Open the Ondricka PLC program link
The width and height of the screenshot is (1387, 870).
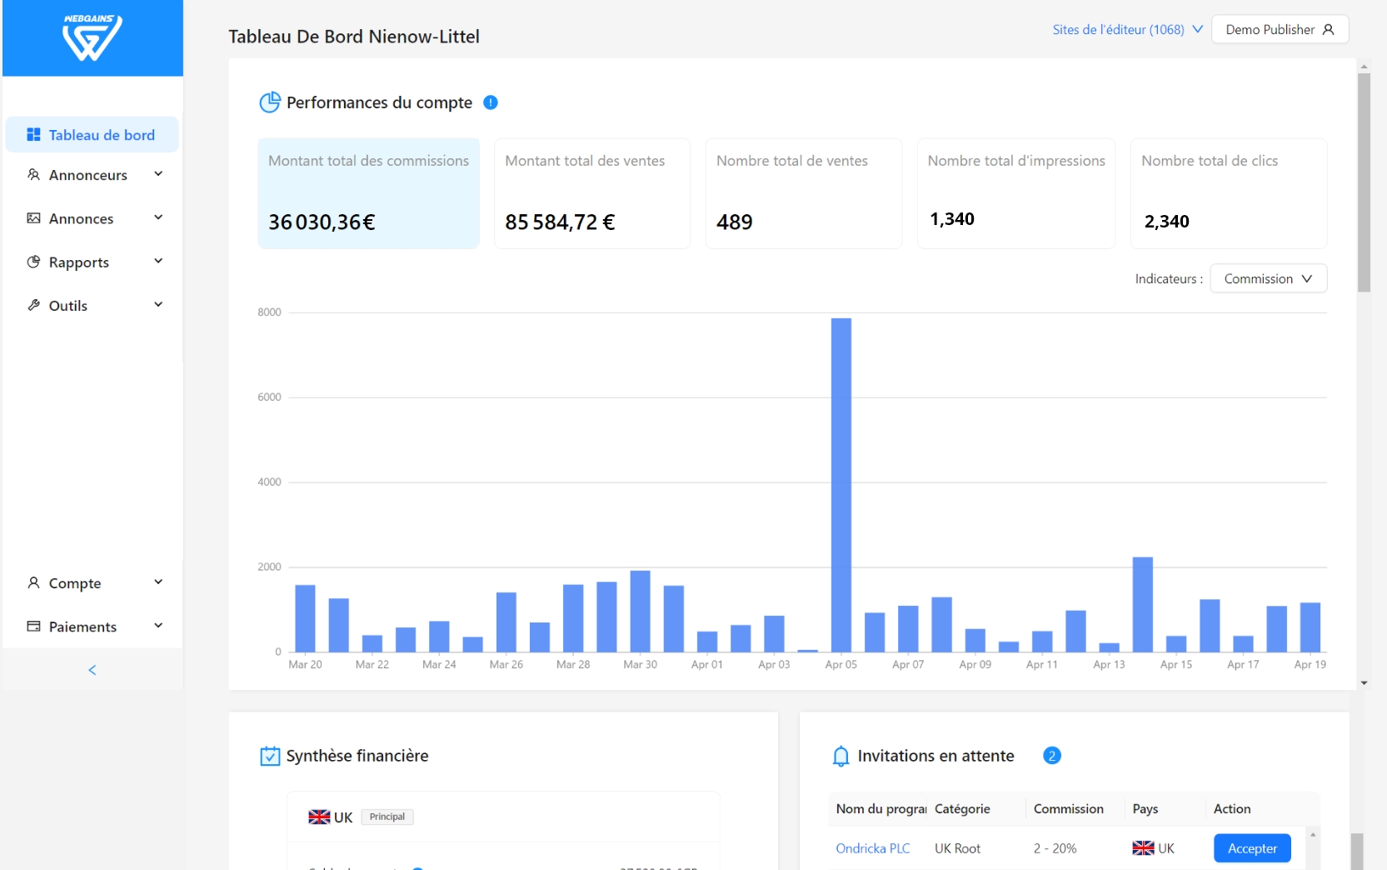pos(872,848)
